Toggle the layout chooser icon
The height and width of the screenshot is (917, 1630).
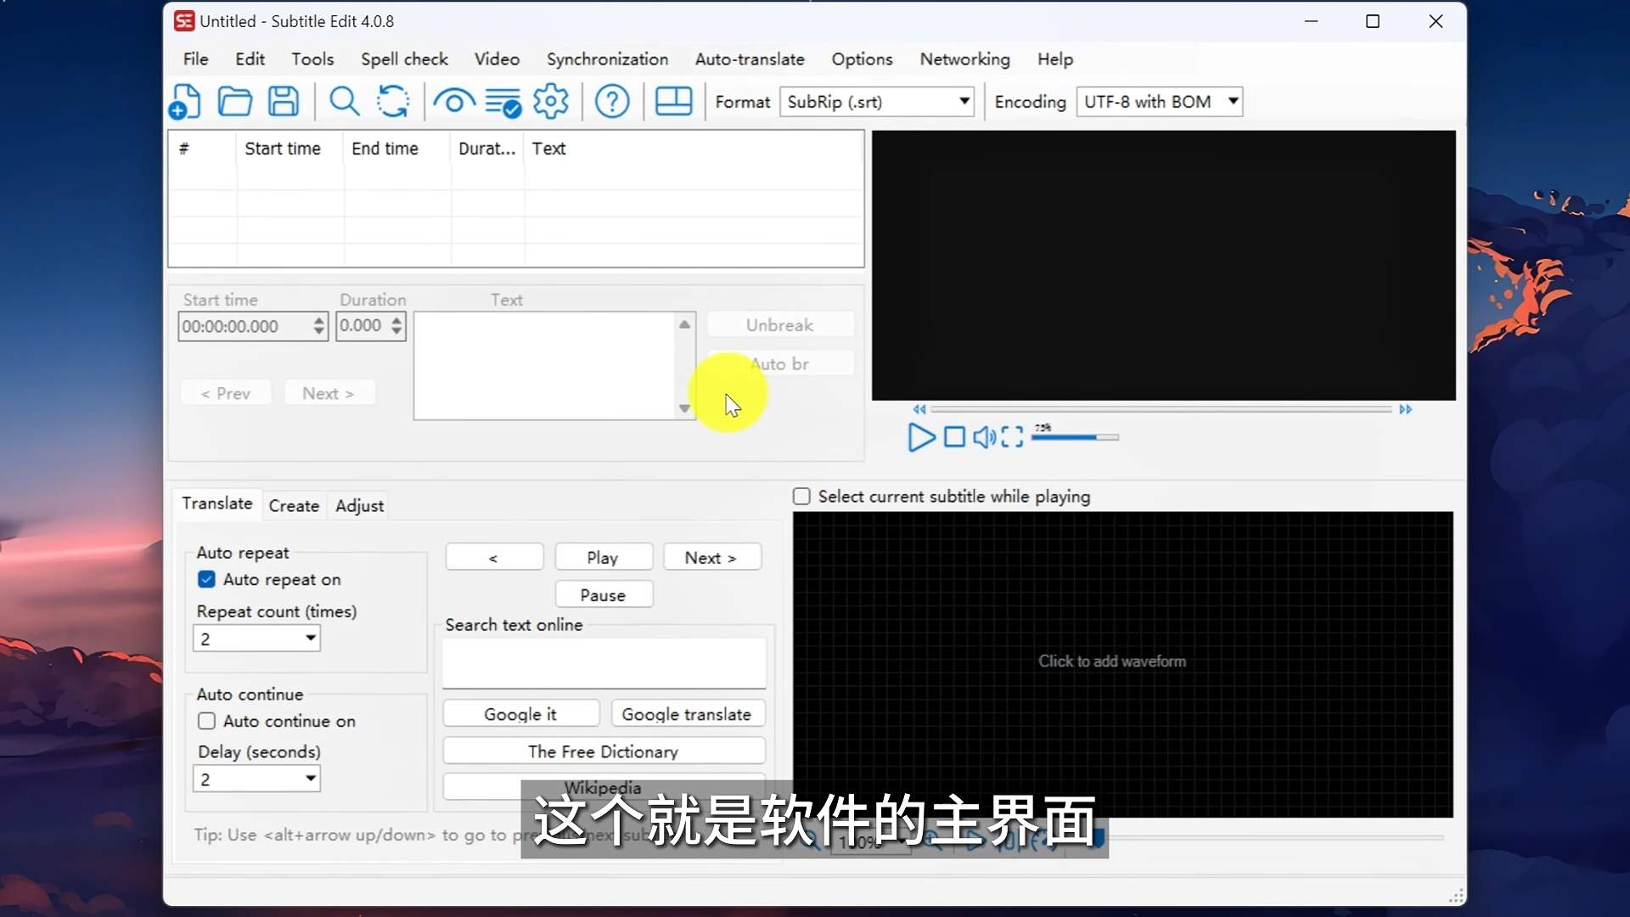pyautogui.click(x=673, y=102)
